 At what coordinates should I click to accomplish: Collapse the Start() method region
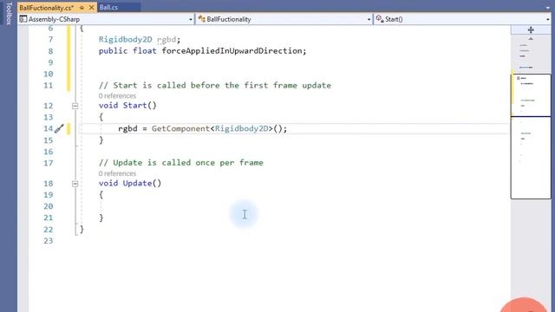(75, 106)
